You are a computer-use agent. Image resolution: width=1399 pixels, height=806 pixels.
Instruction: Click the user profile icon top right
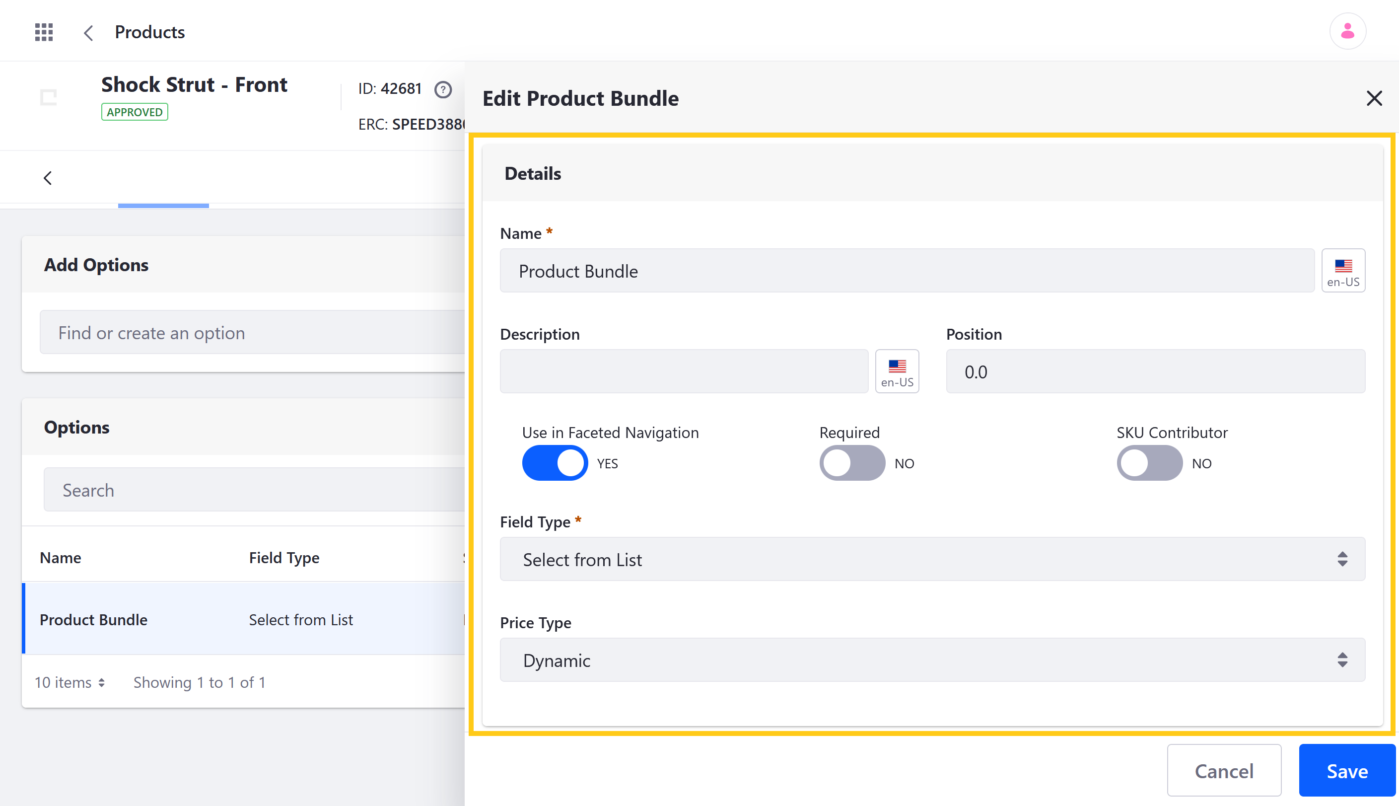(1349, 30)
